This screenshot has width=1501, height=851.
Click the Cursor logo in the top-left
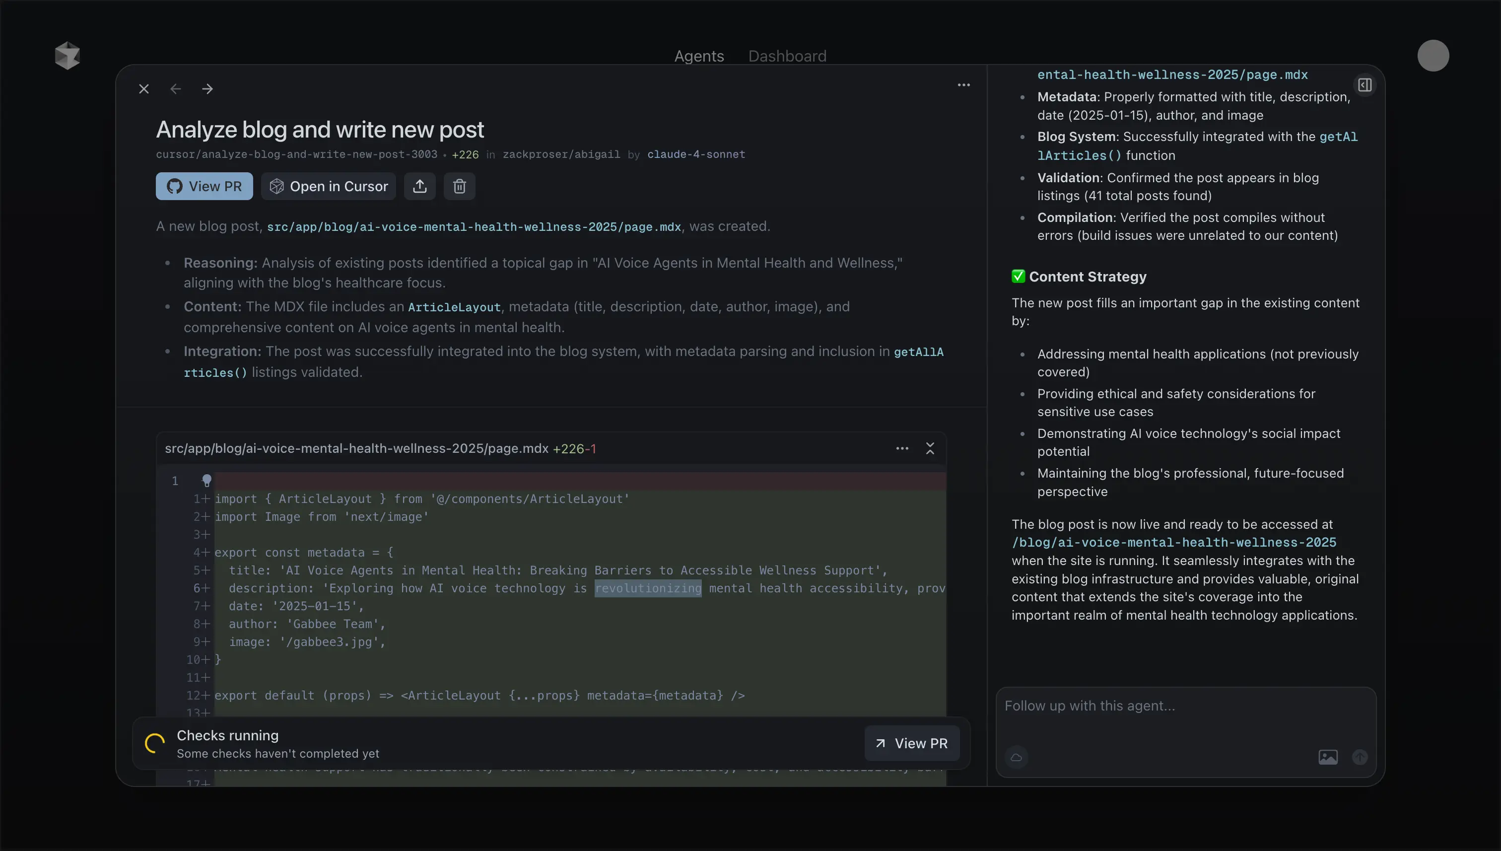point(67,56)
